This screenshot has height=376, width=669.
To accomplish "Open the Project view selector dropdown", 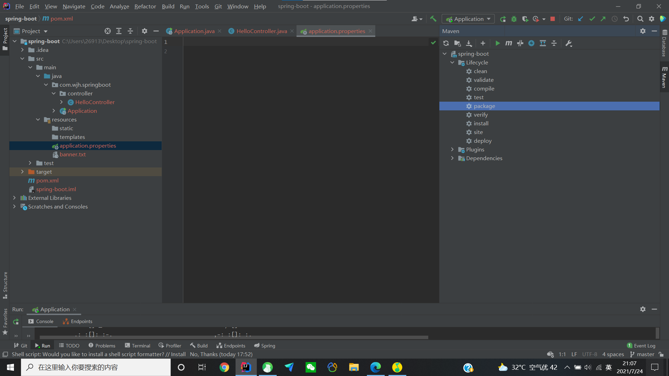I will [x=31, y=31].
